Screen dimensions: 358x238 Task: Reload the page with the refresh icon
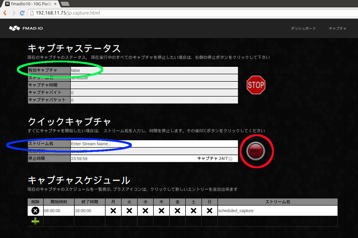[x=22, y=13]
